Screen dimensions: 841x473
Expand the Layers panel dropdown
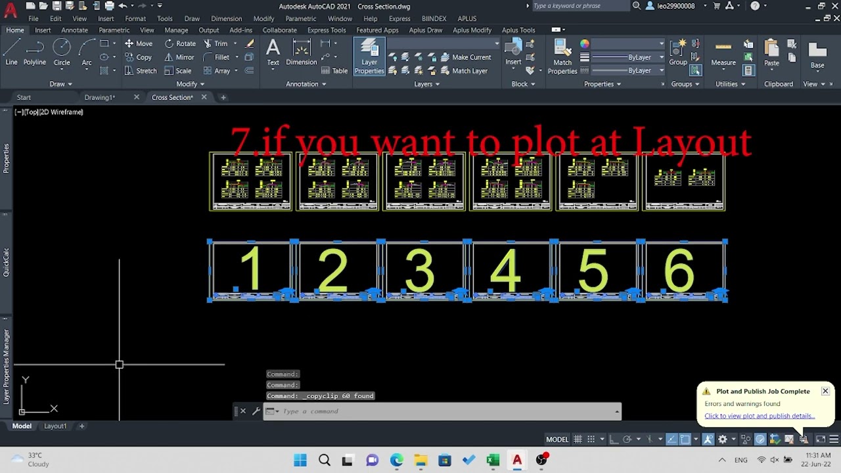click(427, 84)
